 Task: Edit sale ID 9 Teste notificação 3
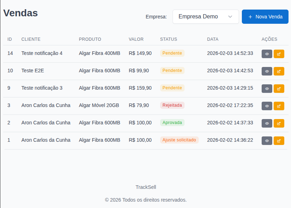[279, 89]
